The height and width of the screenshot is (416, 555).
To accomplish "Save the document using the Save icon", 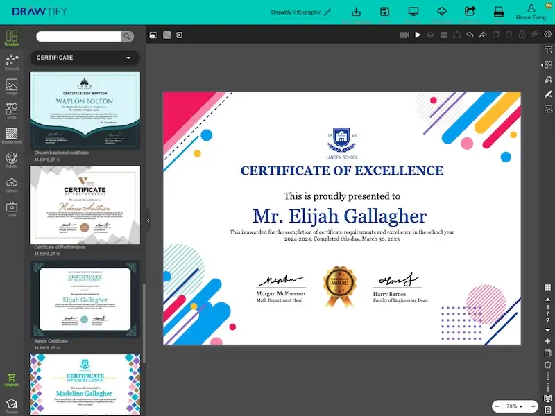I will click(x=386, y=12).
